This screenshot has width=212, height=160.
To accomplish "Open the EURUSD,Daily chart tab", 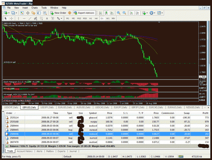I will click(65, 107).
